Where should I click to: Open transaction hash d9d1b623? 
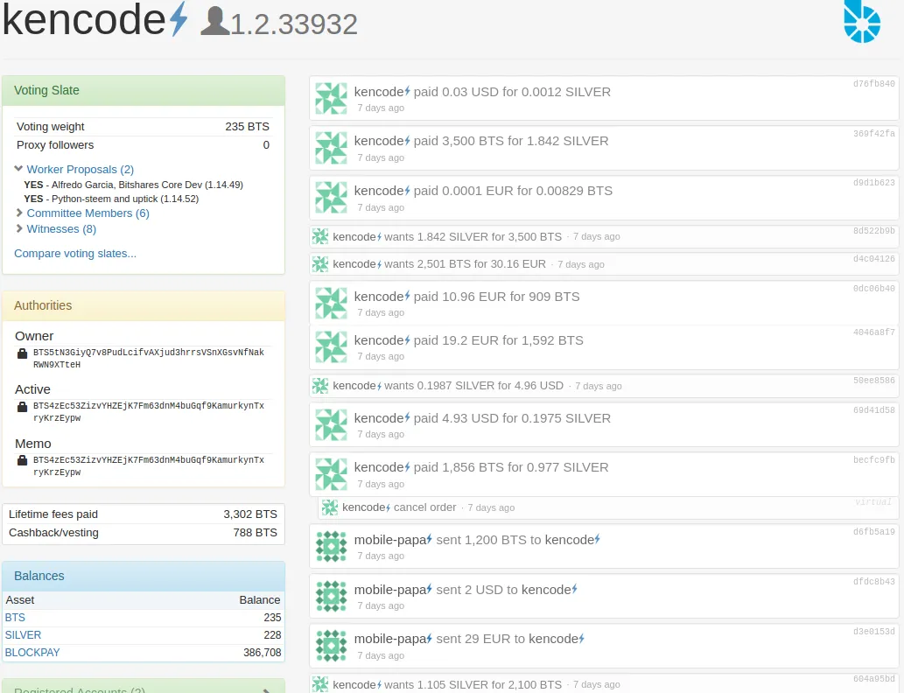tap(874, 182)
